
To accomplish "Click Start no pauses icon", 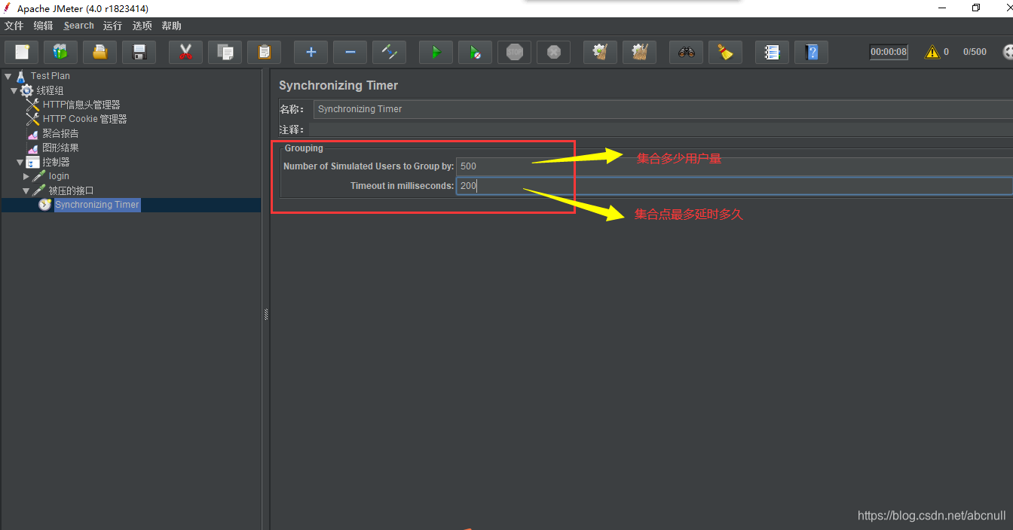I will [x=475, y=52].
